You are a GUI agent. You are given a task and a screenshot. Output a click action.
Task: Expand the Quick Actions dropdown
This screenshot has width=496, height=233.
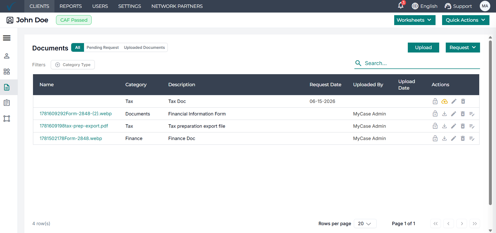[x=466, y=20]
